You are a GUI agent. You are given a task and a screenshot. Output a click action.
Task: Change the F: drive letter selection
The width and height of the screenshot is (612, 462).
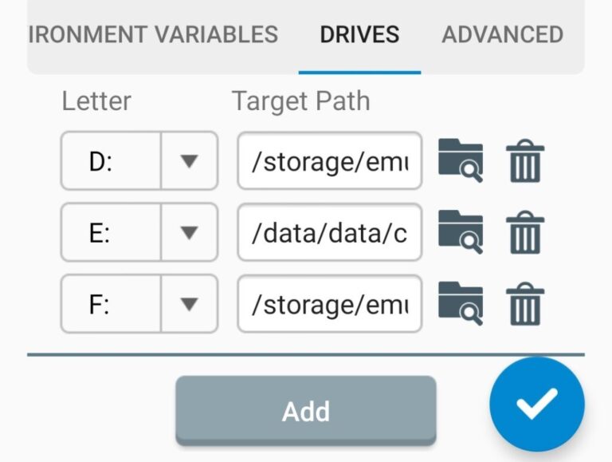pyautogui.click(x=189, y=304)
